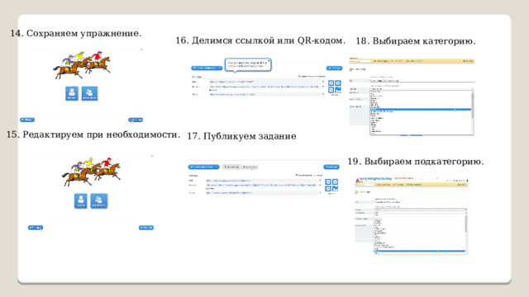This screenshot has height=297, width=529.
Task: Click single-player icon under step 15 horses
Action: tap(81, 200)
